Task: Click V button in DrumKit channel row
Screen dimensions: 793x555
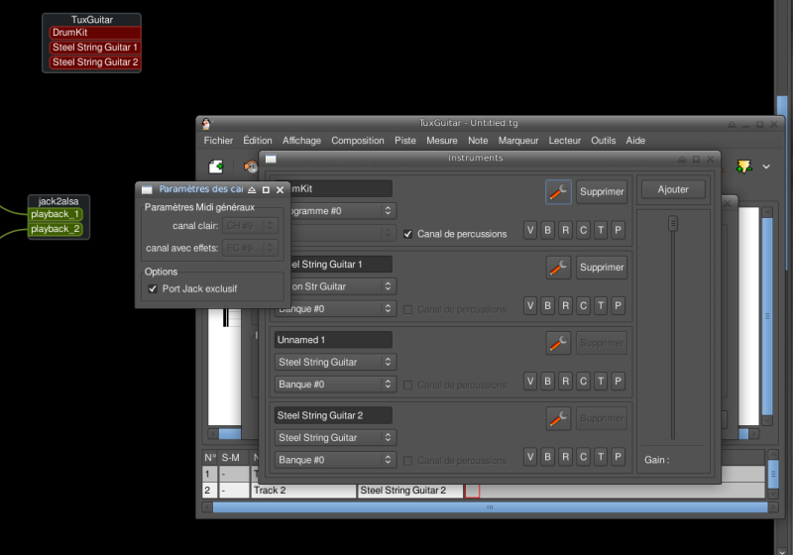Action: point(530,230)
